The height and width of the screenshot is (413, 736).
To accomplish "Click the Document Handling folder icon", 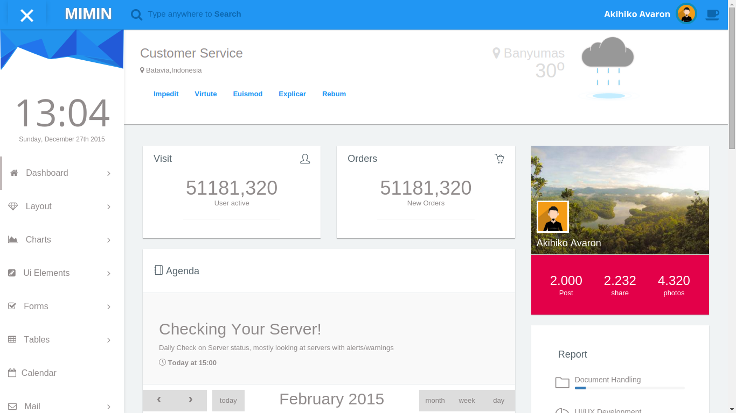I will click(562, 382).
